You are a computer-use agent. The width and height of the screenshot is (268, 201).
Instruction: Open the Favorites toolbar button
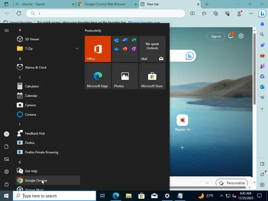(204, 13)
